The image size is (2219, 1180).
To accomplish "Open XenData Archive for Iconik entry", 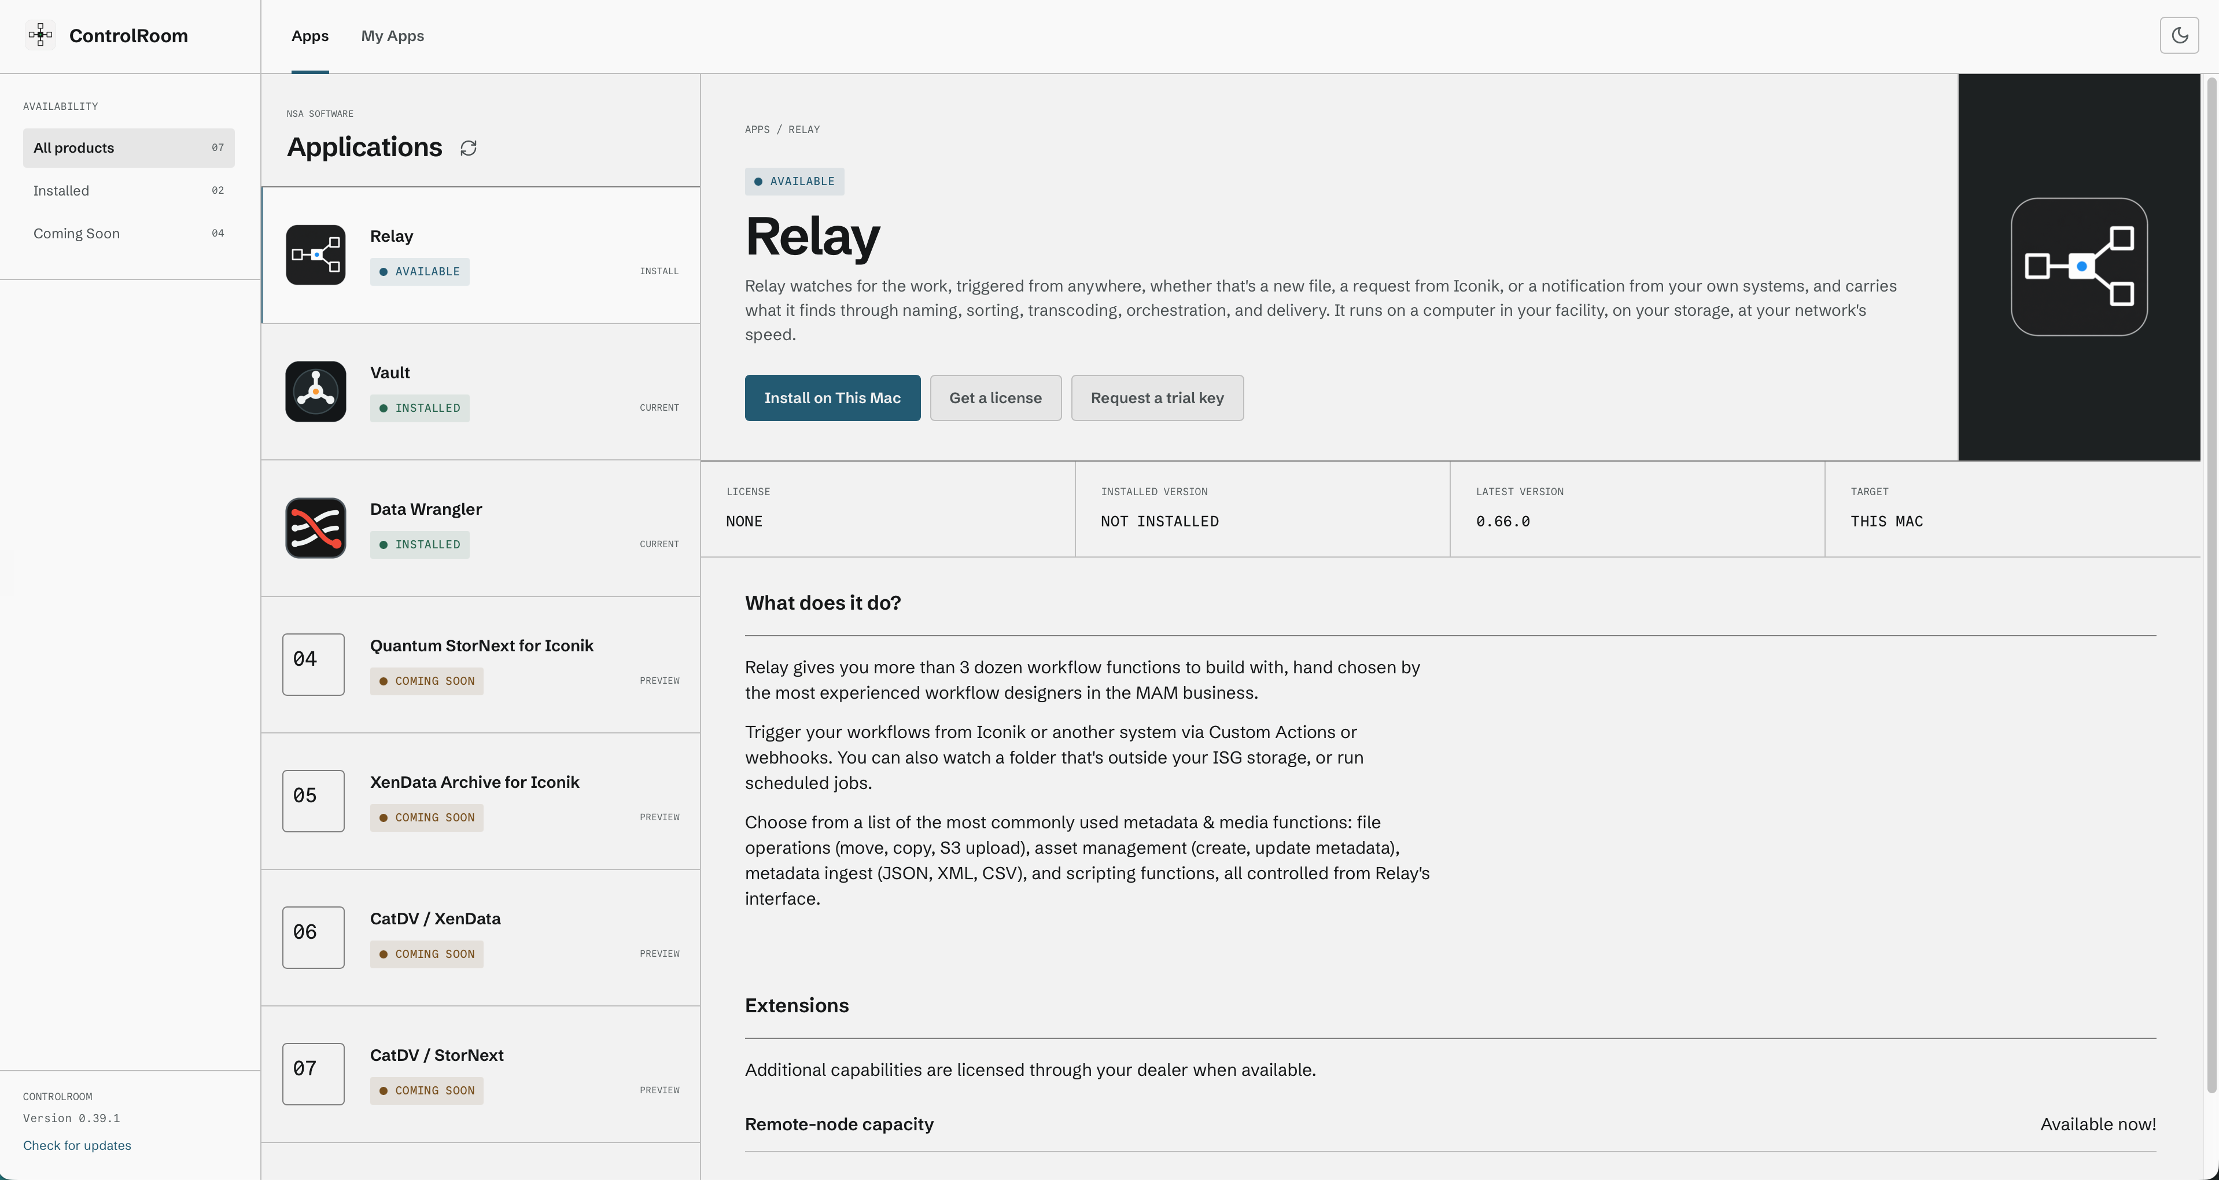I will (x=481, y=801).
